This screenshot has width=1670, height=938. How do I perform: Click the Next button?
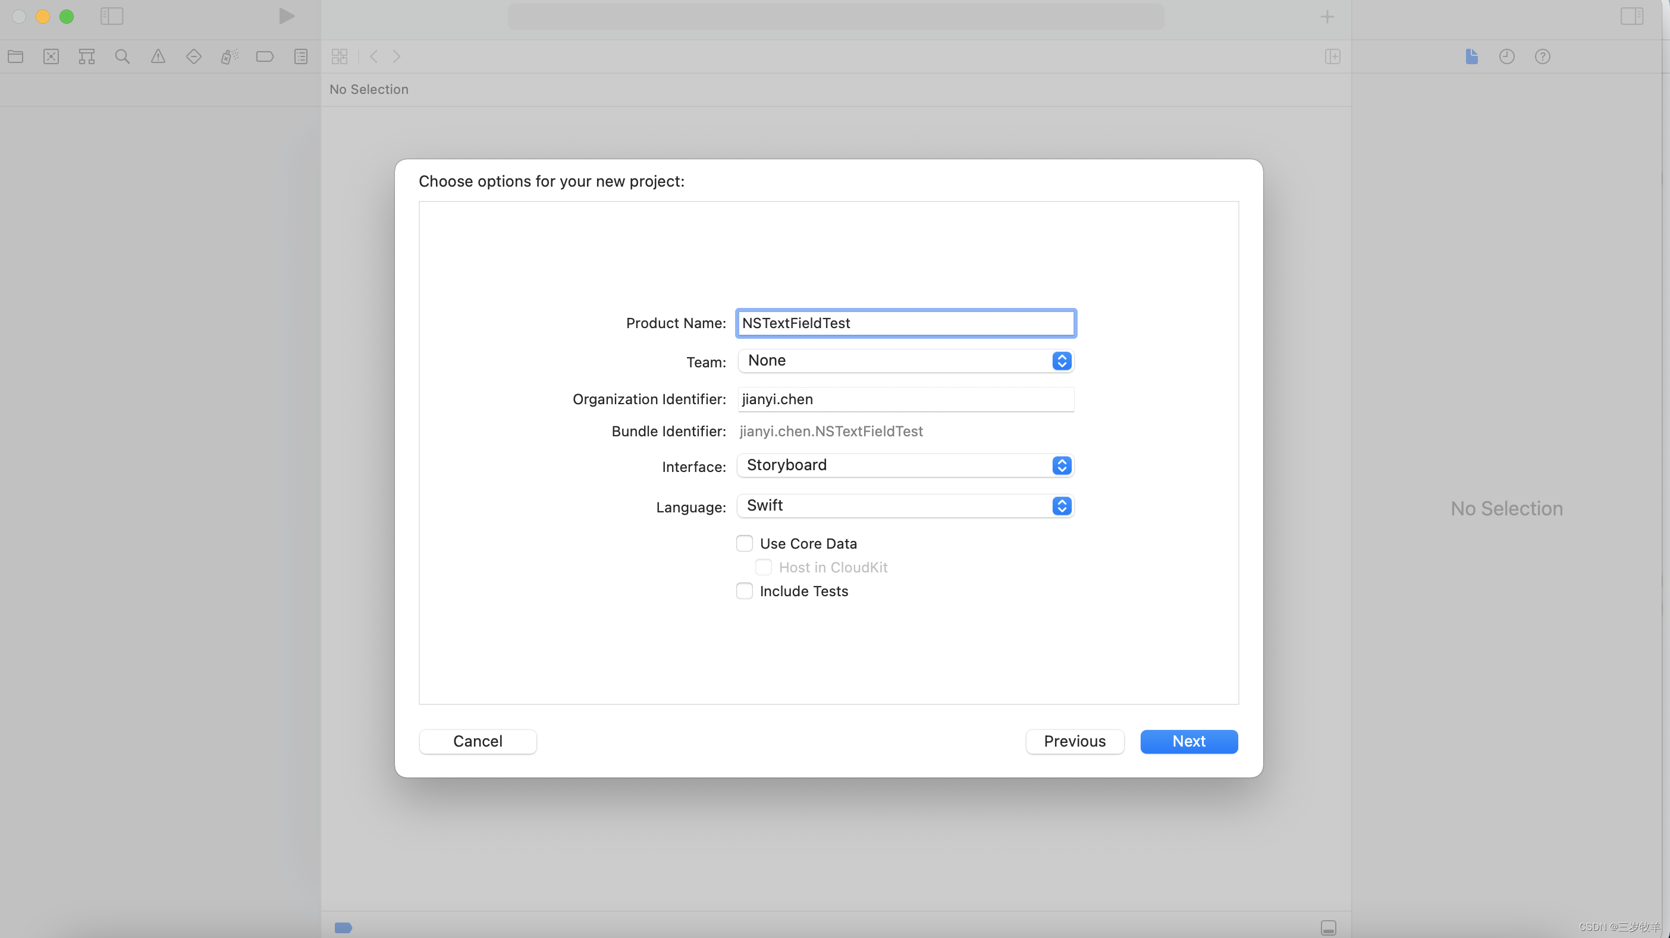coord(1188,741)
